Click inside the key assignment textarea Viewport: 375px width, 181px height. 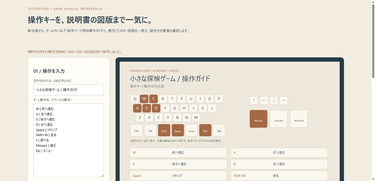coord(68,140)
